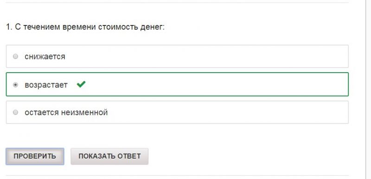Select the radio button for снижается
Screen dimensions: 371x179
15,56
